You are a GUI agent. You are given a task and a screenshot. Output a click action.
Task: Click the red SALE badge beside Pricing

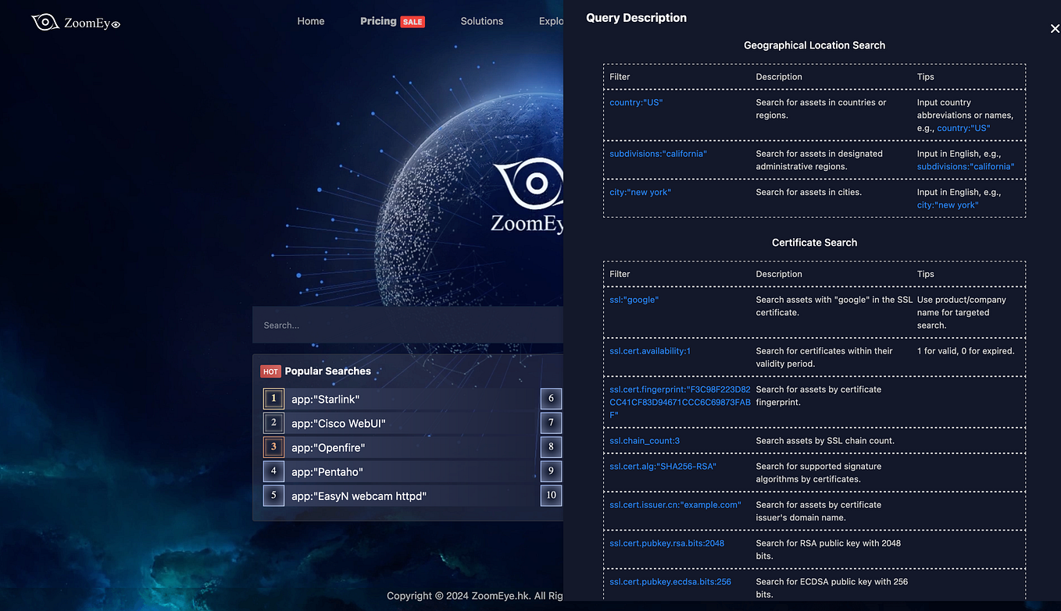tap(412, 21)
